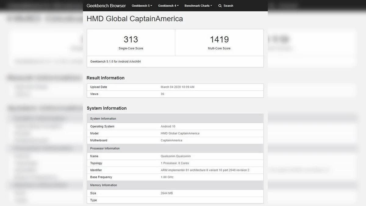Click the Base Frequency value 1.80 GHz
The image size is (366, 206).
pyautogui.click(x=167, y=177)
